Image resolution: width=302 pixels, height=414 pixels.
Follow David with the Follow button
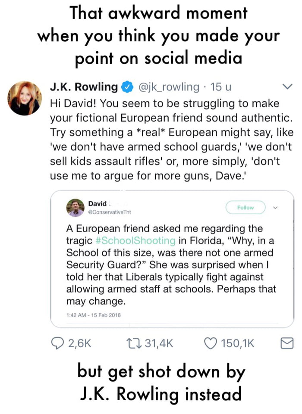pyautogui.click(x=245, y=208)
